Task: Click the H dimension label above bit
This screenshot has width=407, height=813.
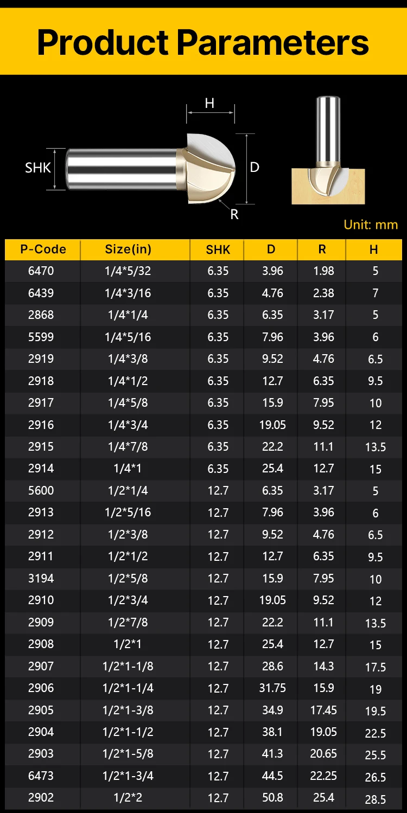Action: tap(209, 104)
